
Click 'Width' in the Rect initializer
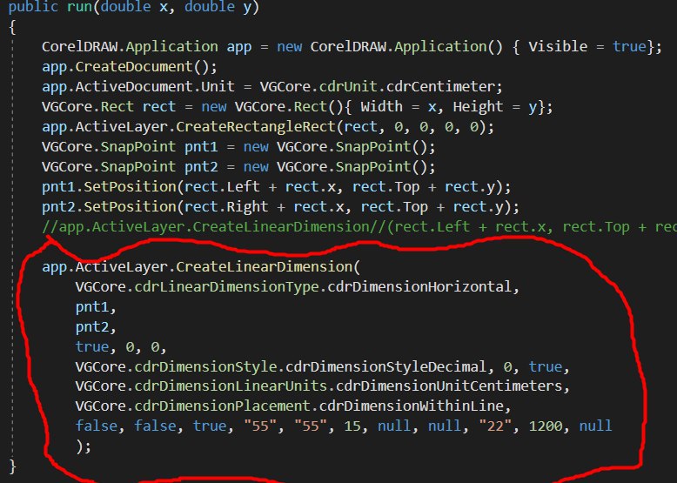381,106
